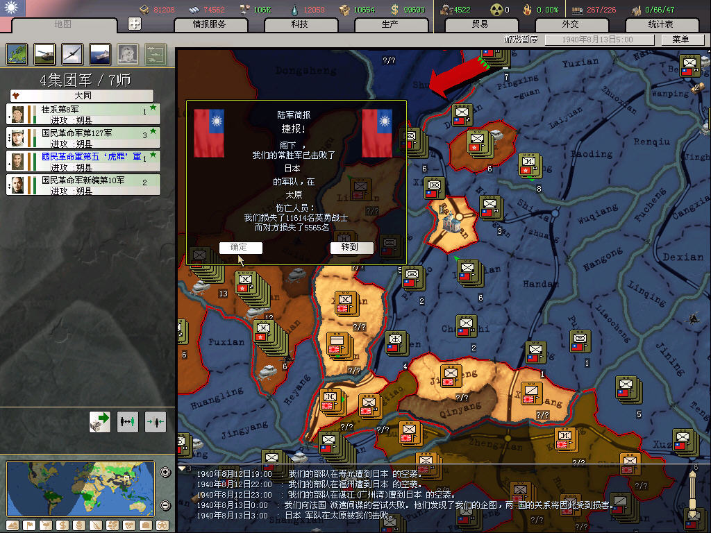Image resolution: width=711 pixels, height=533 pixels.
Task: Select political map mode flag icon
Action: point(29,526)
